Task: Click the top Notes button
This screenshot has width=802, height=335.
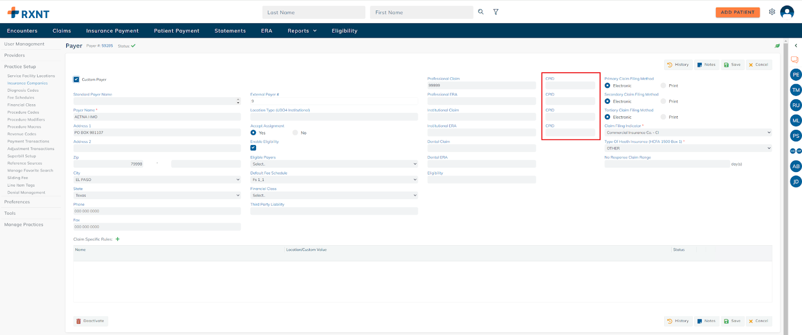Action: pos(707,65)
